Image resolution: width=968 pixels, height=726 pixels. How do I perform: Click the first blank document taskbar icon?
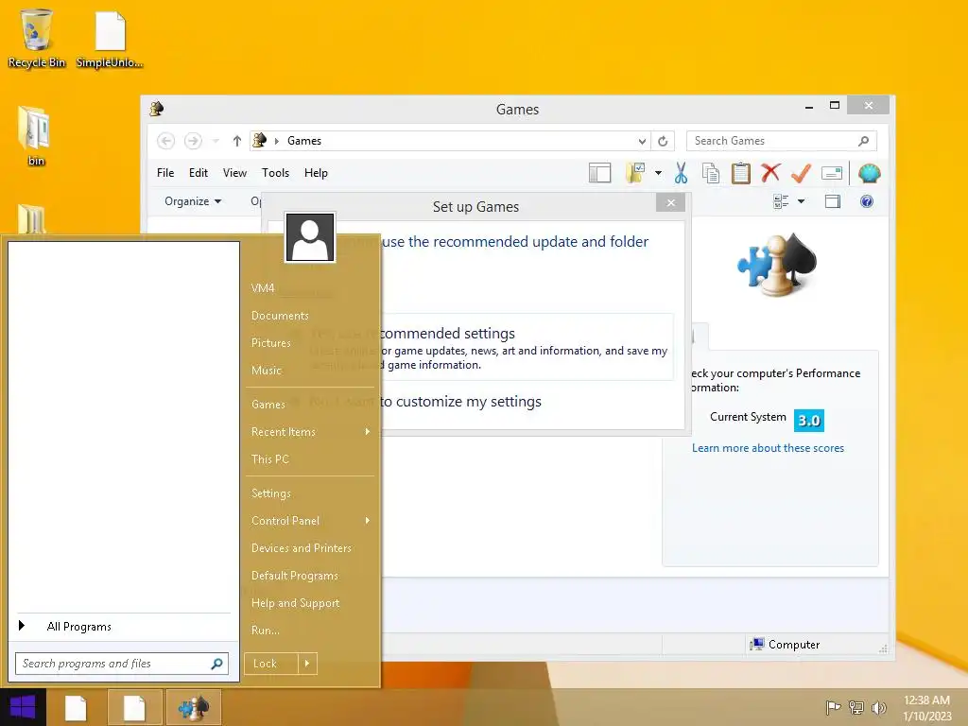pos(76,707)
